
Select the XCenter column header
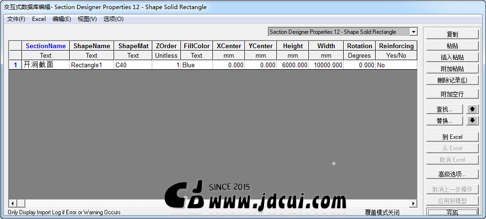pyautogui.click(x=229, y=46)
